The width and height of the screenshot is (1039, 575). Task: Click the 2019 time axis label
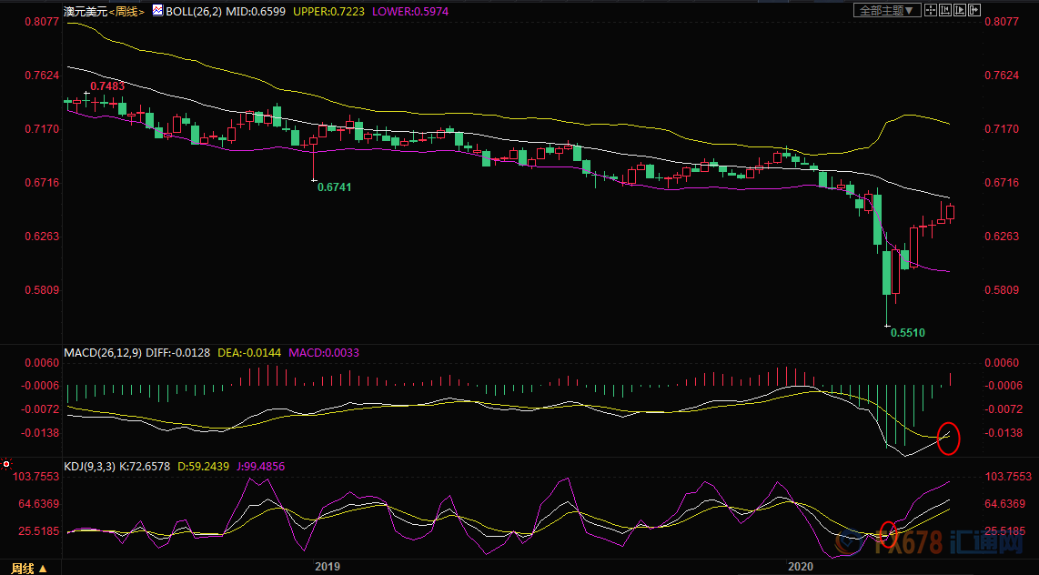pyautogui.click(x=328, y=567)
